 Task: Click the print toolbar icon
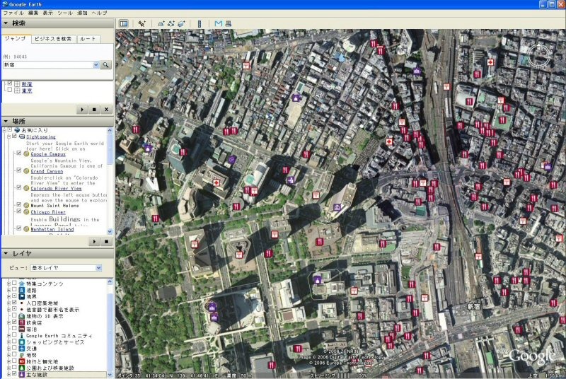228,24
